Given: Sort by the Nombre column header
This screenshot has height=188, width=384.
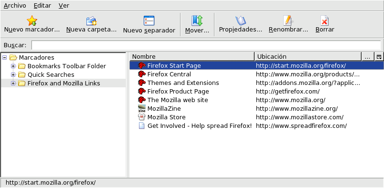Looking at the screenshot, I should tap(192, 57).
